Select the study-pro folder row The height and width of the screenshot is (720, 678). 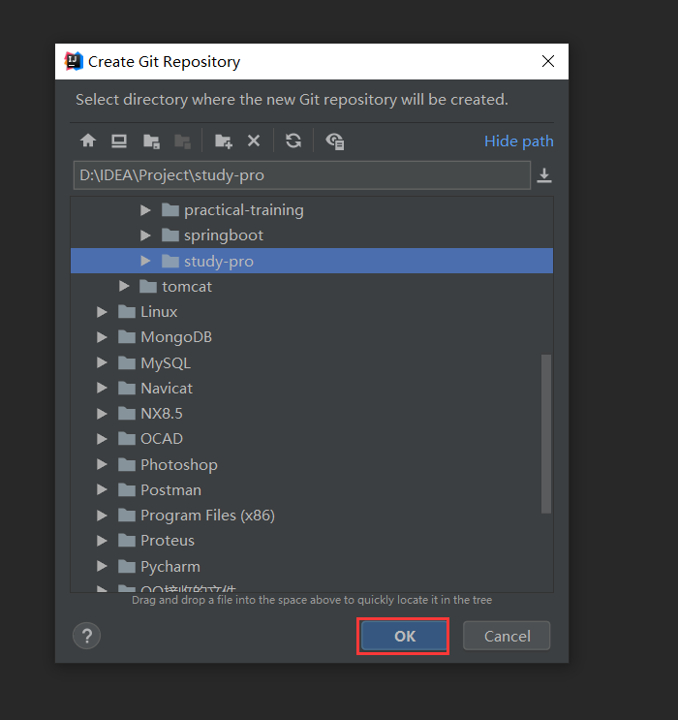point(312,261)
